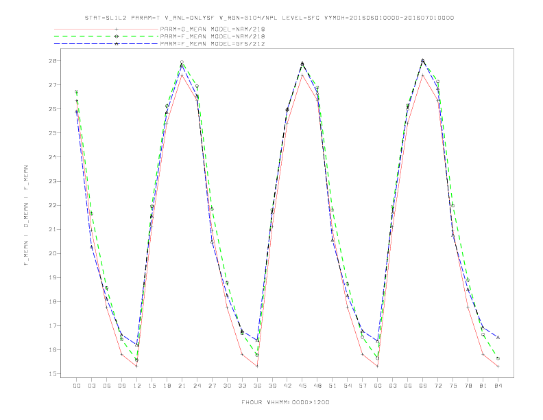The image size is (543, 420).
Task: Click x-axis forecast hour label 69
Action: click(x=423, y=386)
